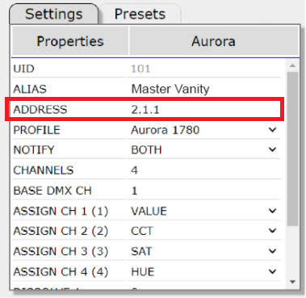Screen dimensions: 306x298
Task: Click the Properties column header
Action: 70,41
